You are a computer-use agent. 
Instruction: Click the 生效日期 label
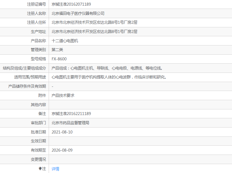pyautogui.click(x=38, y=141)
